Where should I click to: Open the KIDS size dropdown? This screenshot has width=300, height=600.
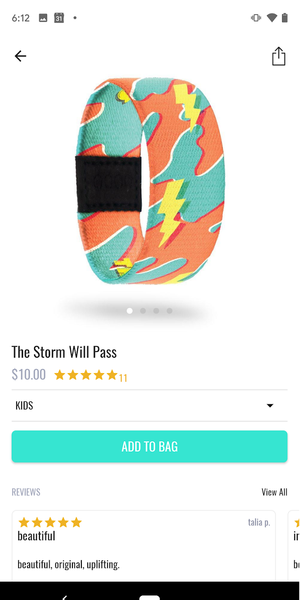click(150, 406)
